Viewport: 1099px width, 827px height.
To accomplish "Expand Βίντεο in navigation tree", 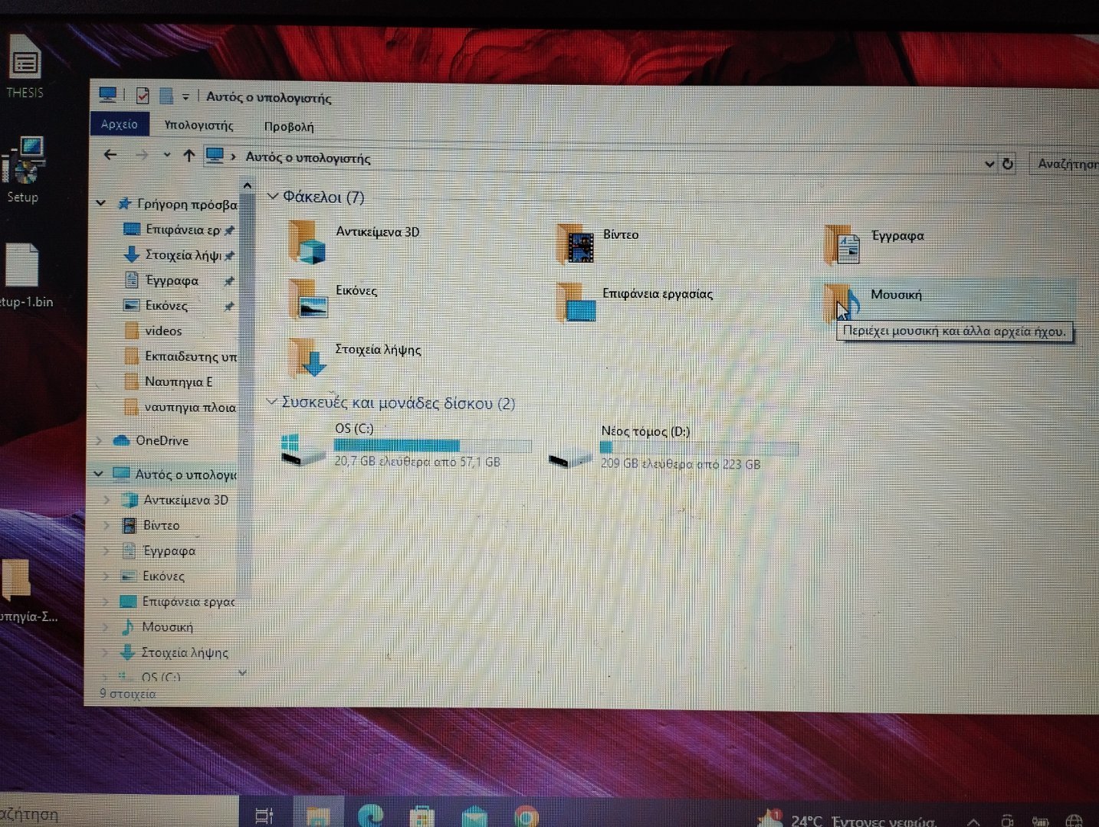I will click(107, 525).
